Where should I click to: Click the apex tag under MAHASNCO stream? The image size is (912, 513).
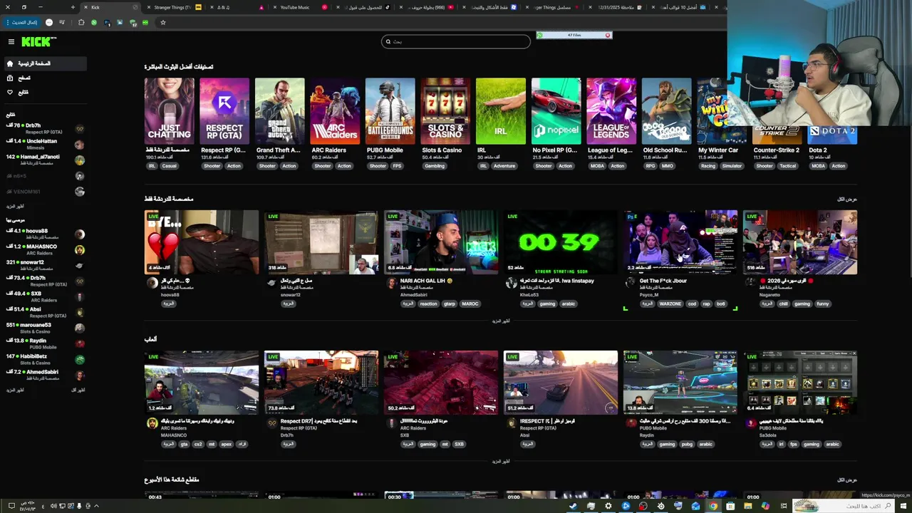(227, 444)
